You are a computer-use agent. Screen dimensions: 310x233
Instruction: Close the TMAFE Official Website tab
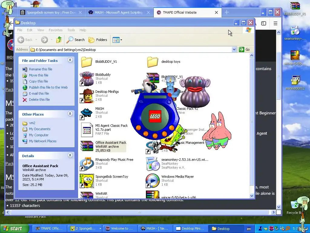216,12
